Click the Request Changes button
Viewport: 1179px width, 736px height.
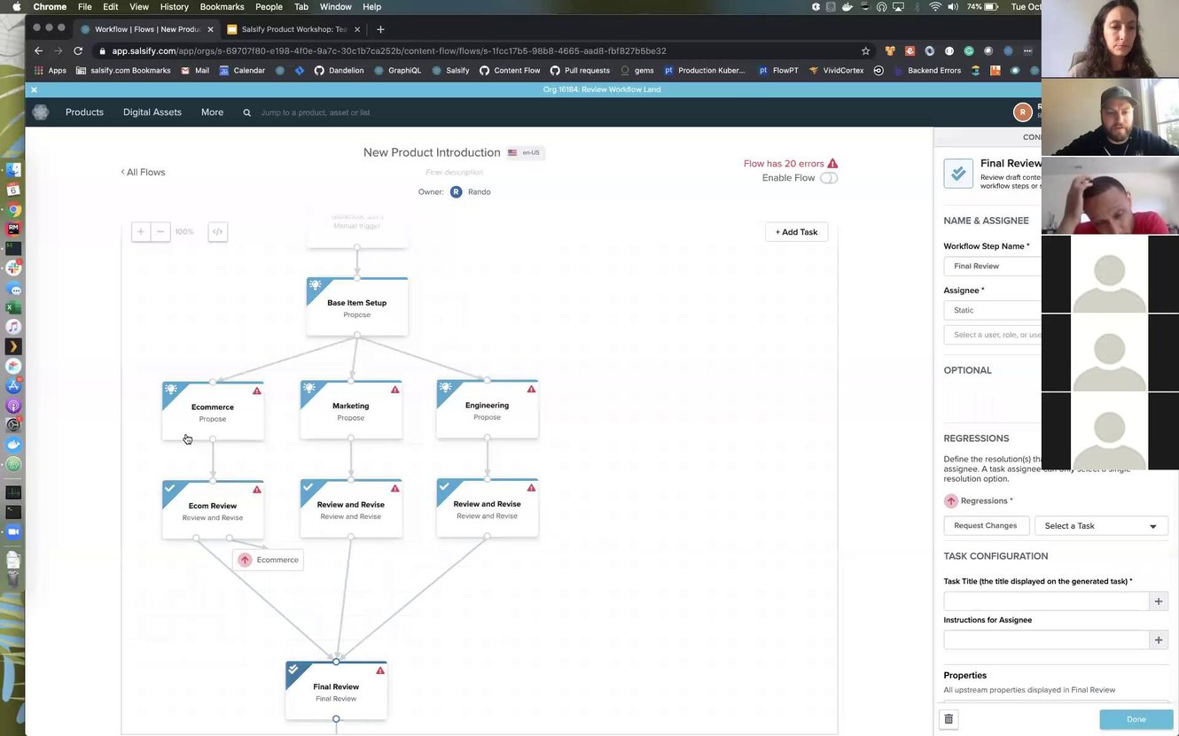[985, 526]
